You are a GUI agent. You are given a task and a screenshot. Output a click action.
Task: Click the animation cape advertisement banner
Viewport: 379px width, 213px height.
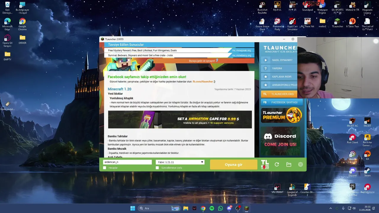pos(180,120)
